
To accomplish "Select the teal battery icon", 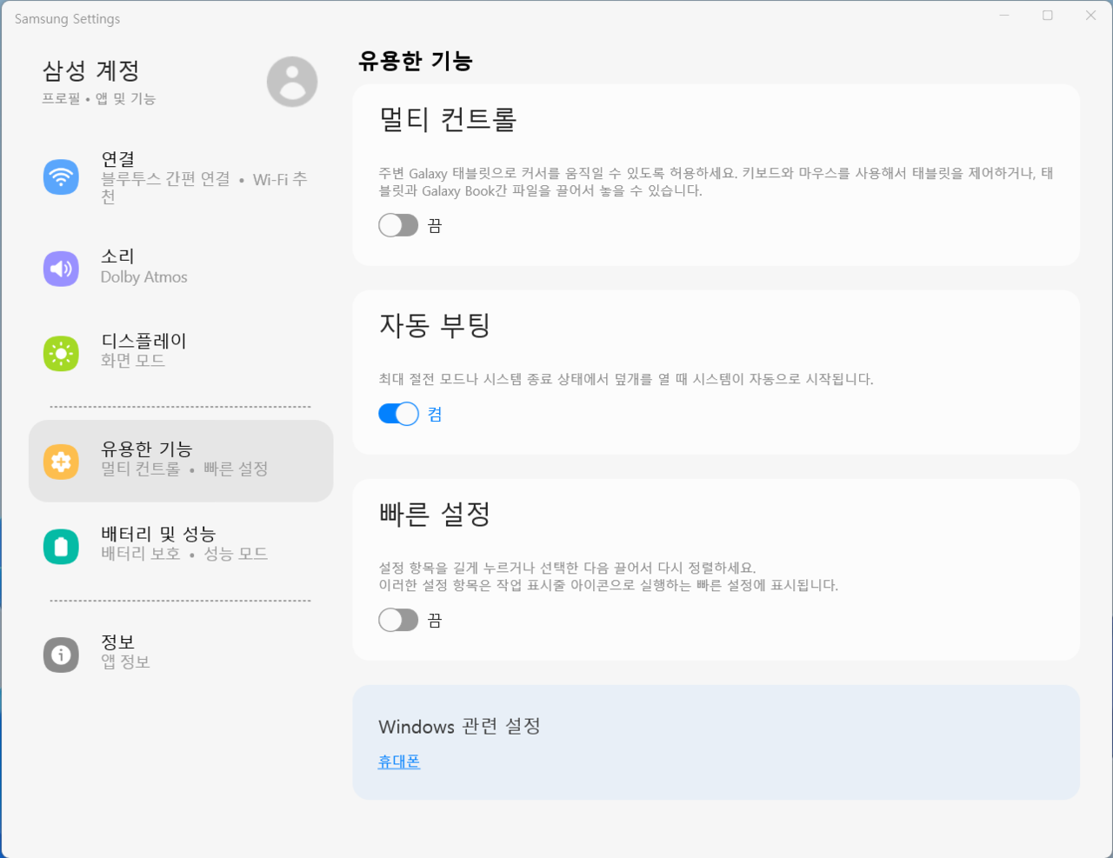I will [x=61, y=546].
